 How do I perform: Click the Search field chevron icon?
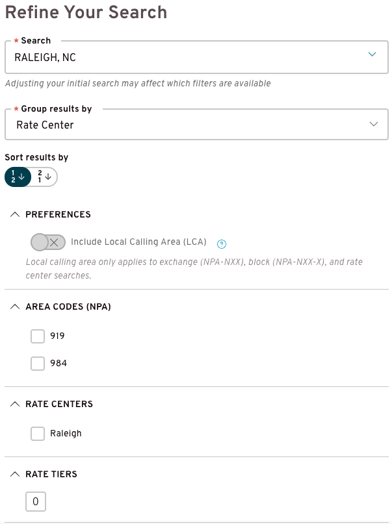point(372,54)
